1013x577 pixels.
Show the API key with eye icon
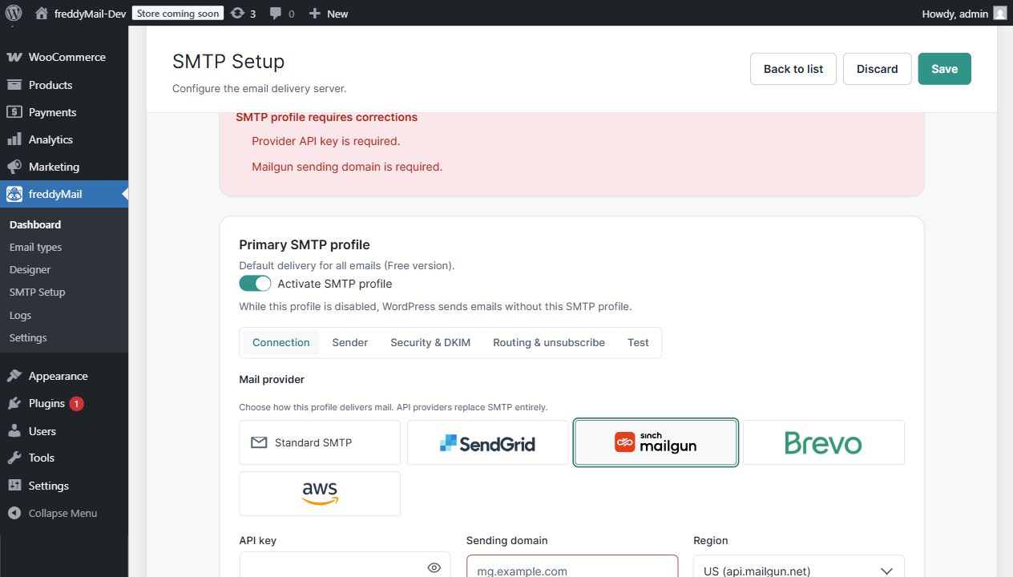coord(434,567)
